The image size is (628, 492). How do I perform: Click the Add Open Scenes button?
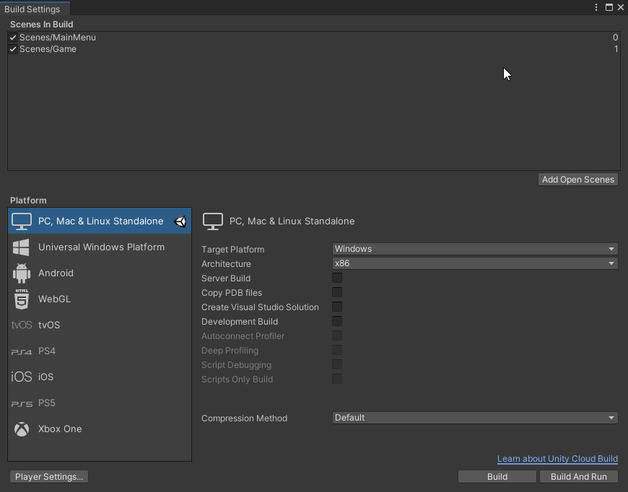[578, 180]
